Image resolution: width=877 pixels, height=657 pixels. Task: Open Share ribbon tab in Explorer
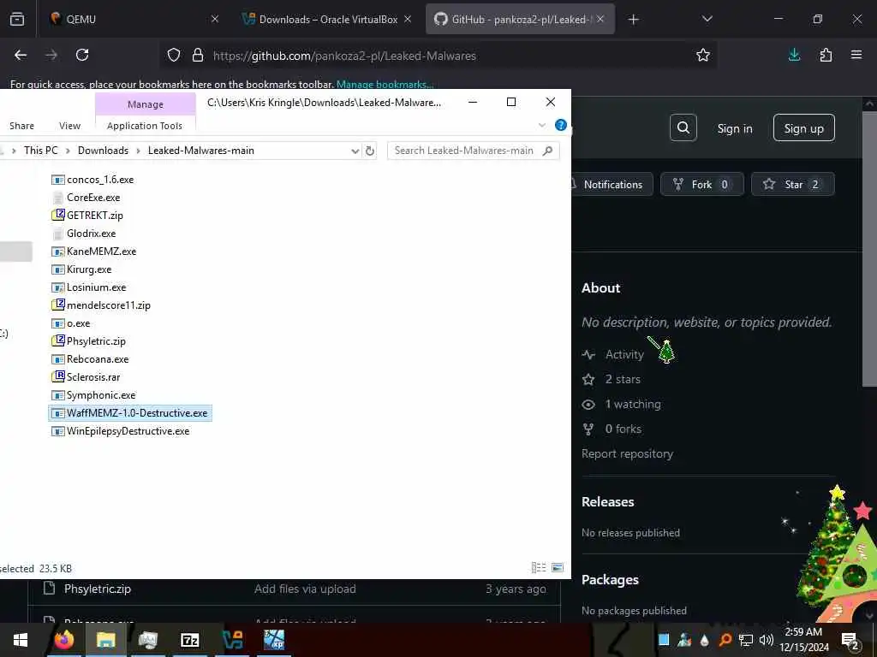(21, 126)
